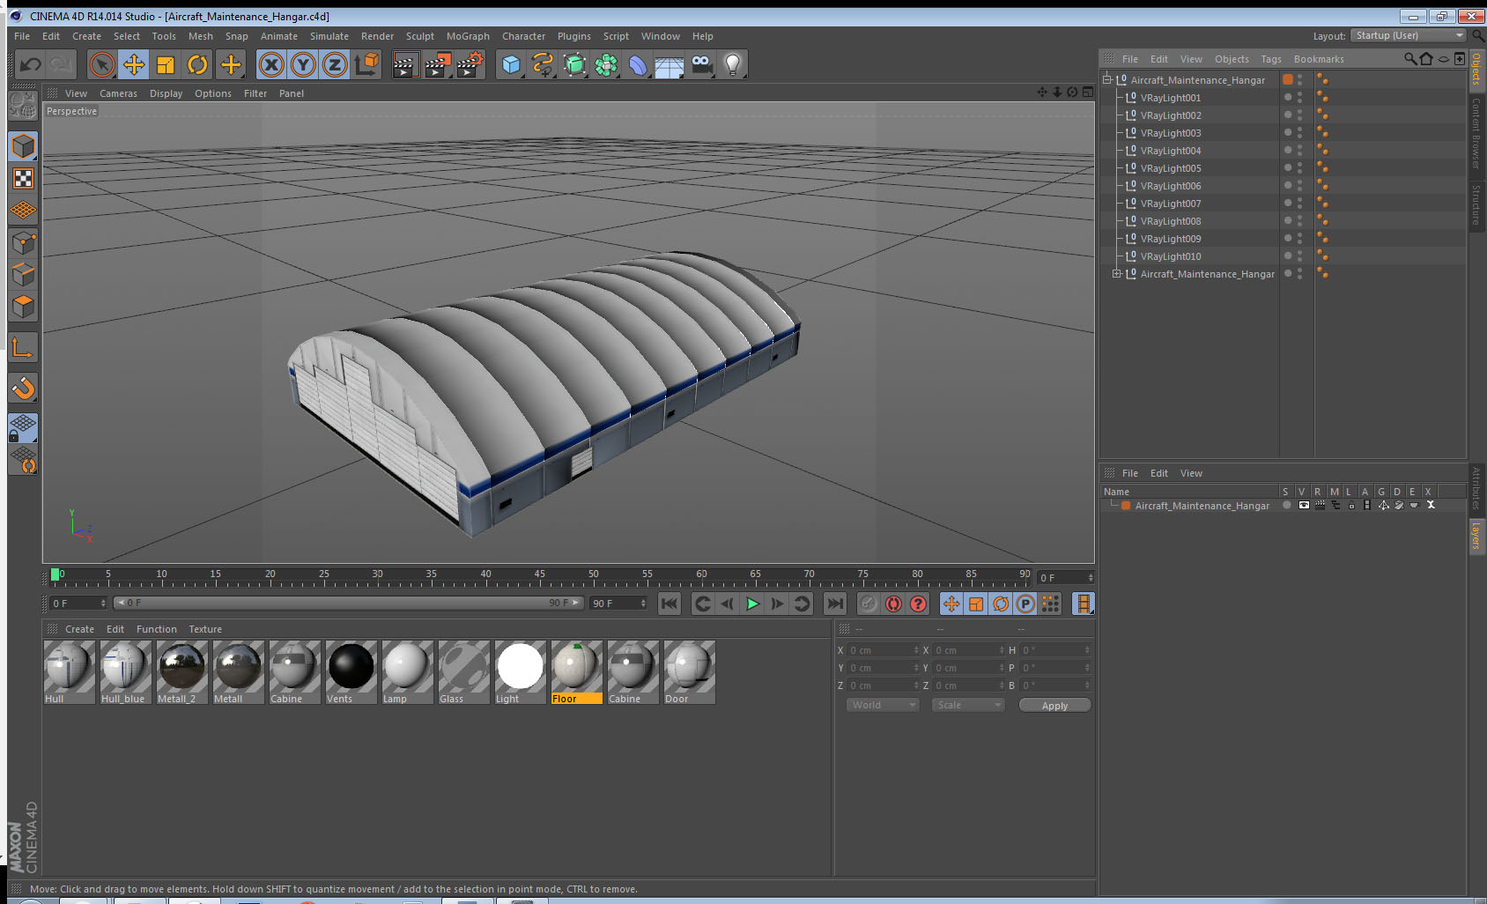
Task: Click the Y size input field
Action: point(966,668)
